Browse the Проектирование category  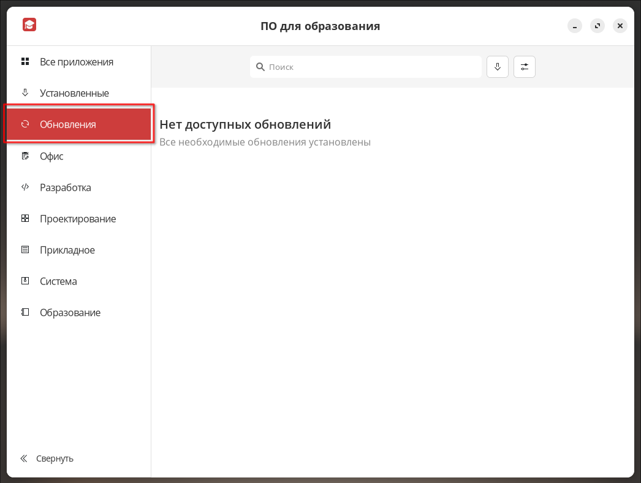point(77,219)
